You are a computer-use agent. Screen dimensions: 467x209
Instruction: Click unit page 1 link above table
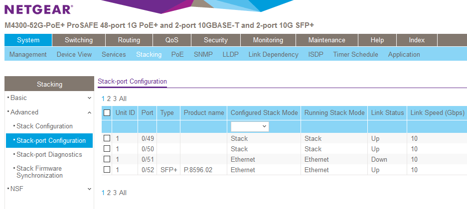click(x=103, y=99)
